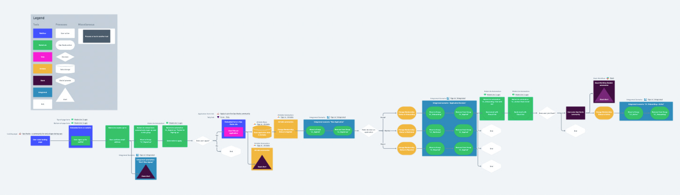Select the yellow Airtable swatch in Legend

click(x=43, y=69)
